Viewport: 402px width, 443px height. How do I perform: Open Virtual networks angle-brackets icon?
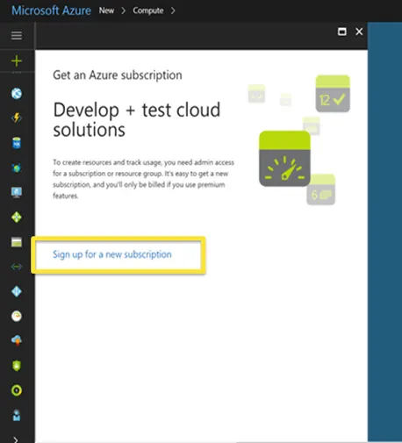(17, 267)
